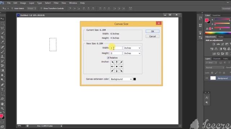Select the Healing Brush tool
Image resolution: width=231 pixels, height=129 pixels.
pos(2,47)
